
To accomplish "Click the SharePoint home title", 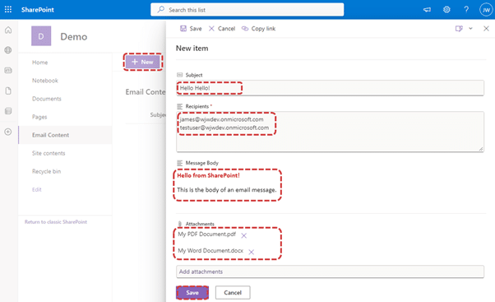I will coord(38,10).
